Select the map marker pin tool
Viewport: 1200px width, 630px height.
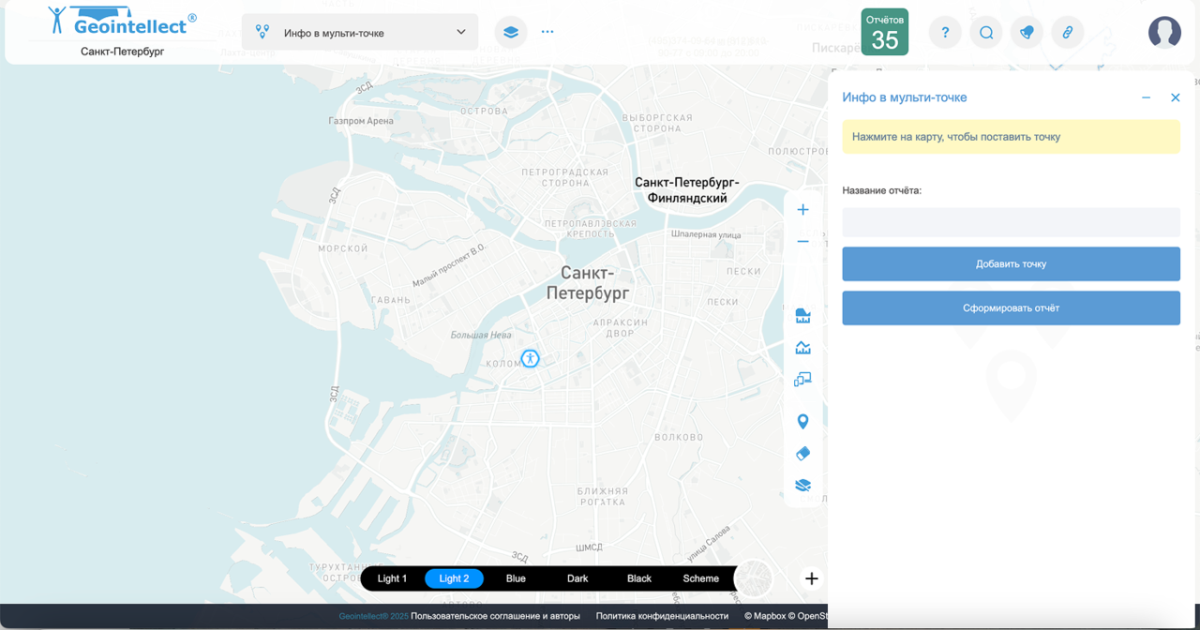pos(802,422)
